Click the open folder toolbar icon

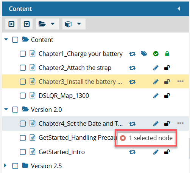tap(42, 24)
